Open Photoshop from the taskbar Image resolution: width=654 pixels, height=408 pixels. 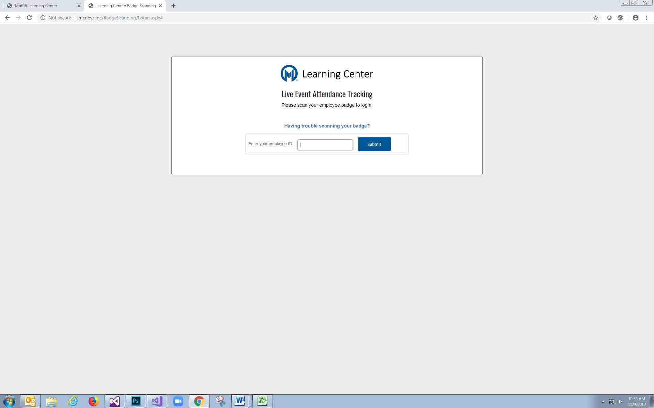tap(136, 401)
